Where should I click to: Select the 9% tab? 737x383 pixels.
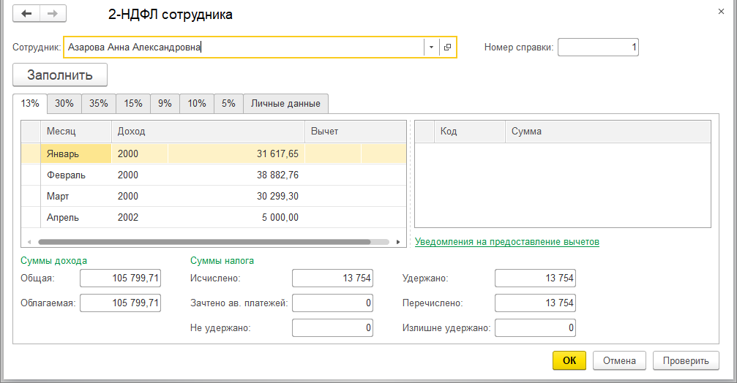165,104
